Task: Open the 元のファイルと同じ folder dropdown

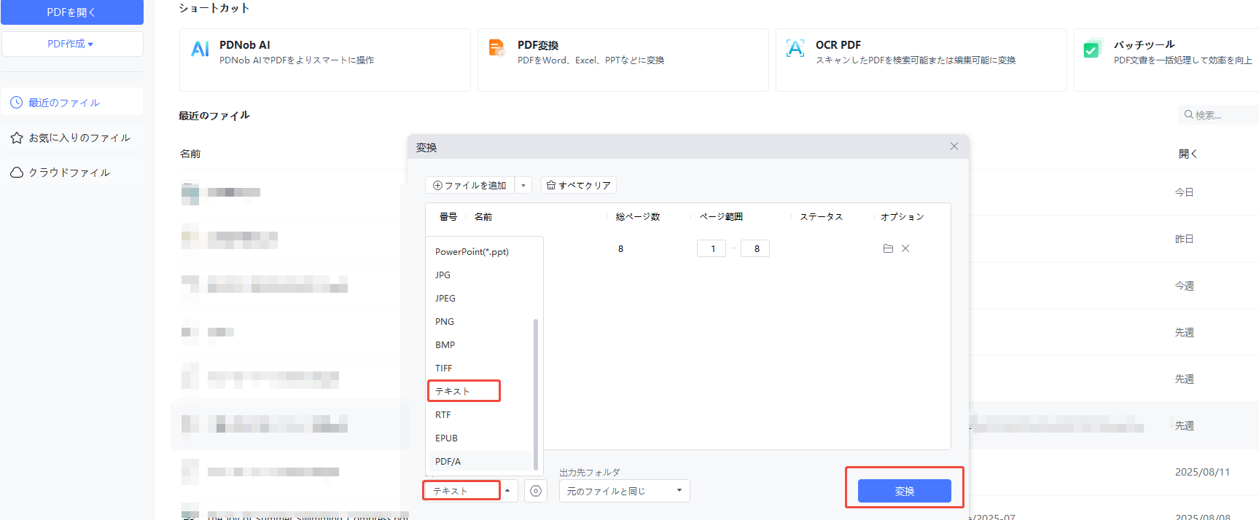Action: tap(625, 491)
